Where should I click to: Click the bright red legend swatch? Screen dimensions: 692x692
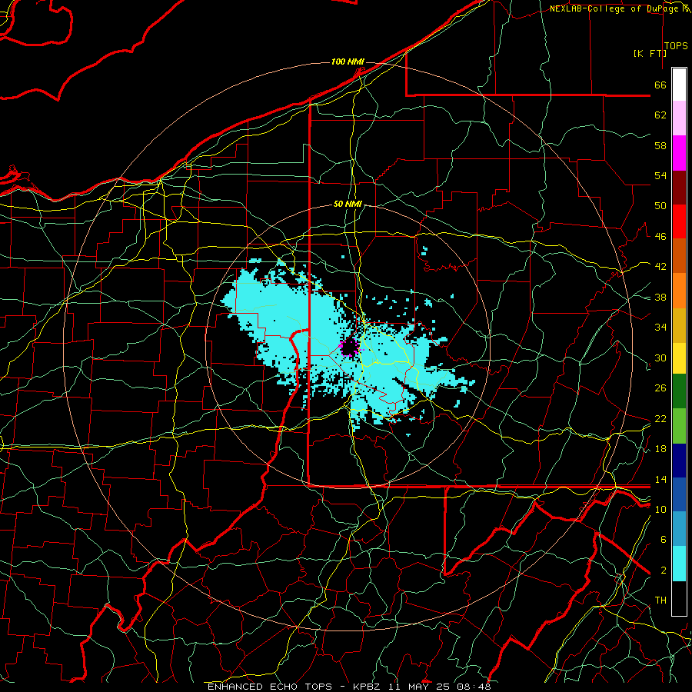[679, 221]
